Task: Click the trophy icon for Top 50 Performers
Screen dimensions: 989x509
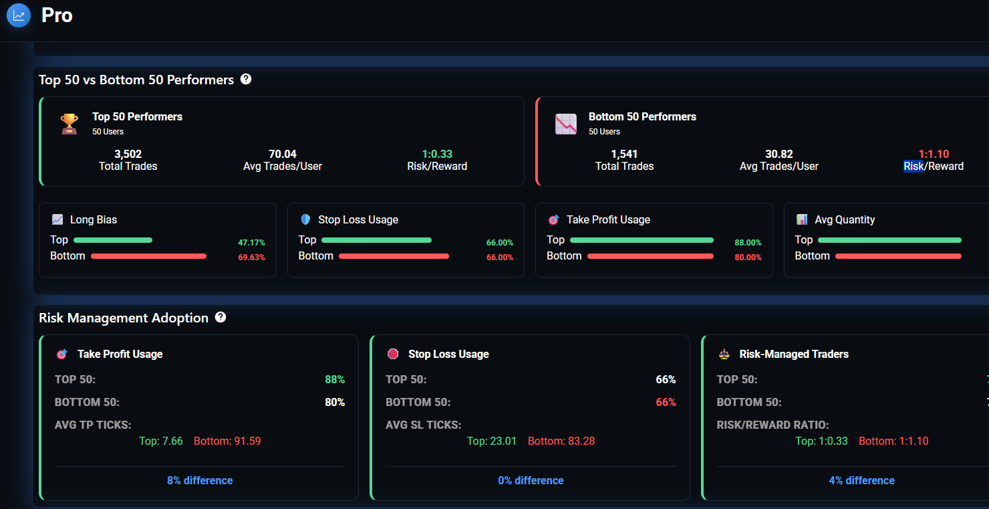Action: (69, 123)
